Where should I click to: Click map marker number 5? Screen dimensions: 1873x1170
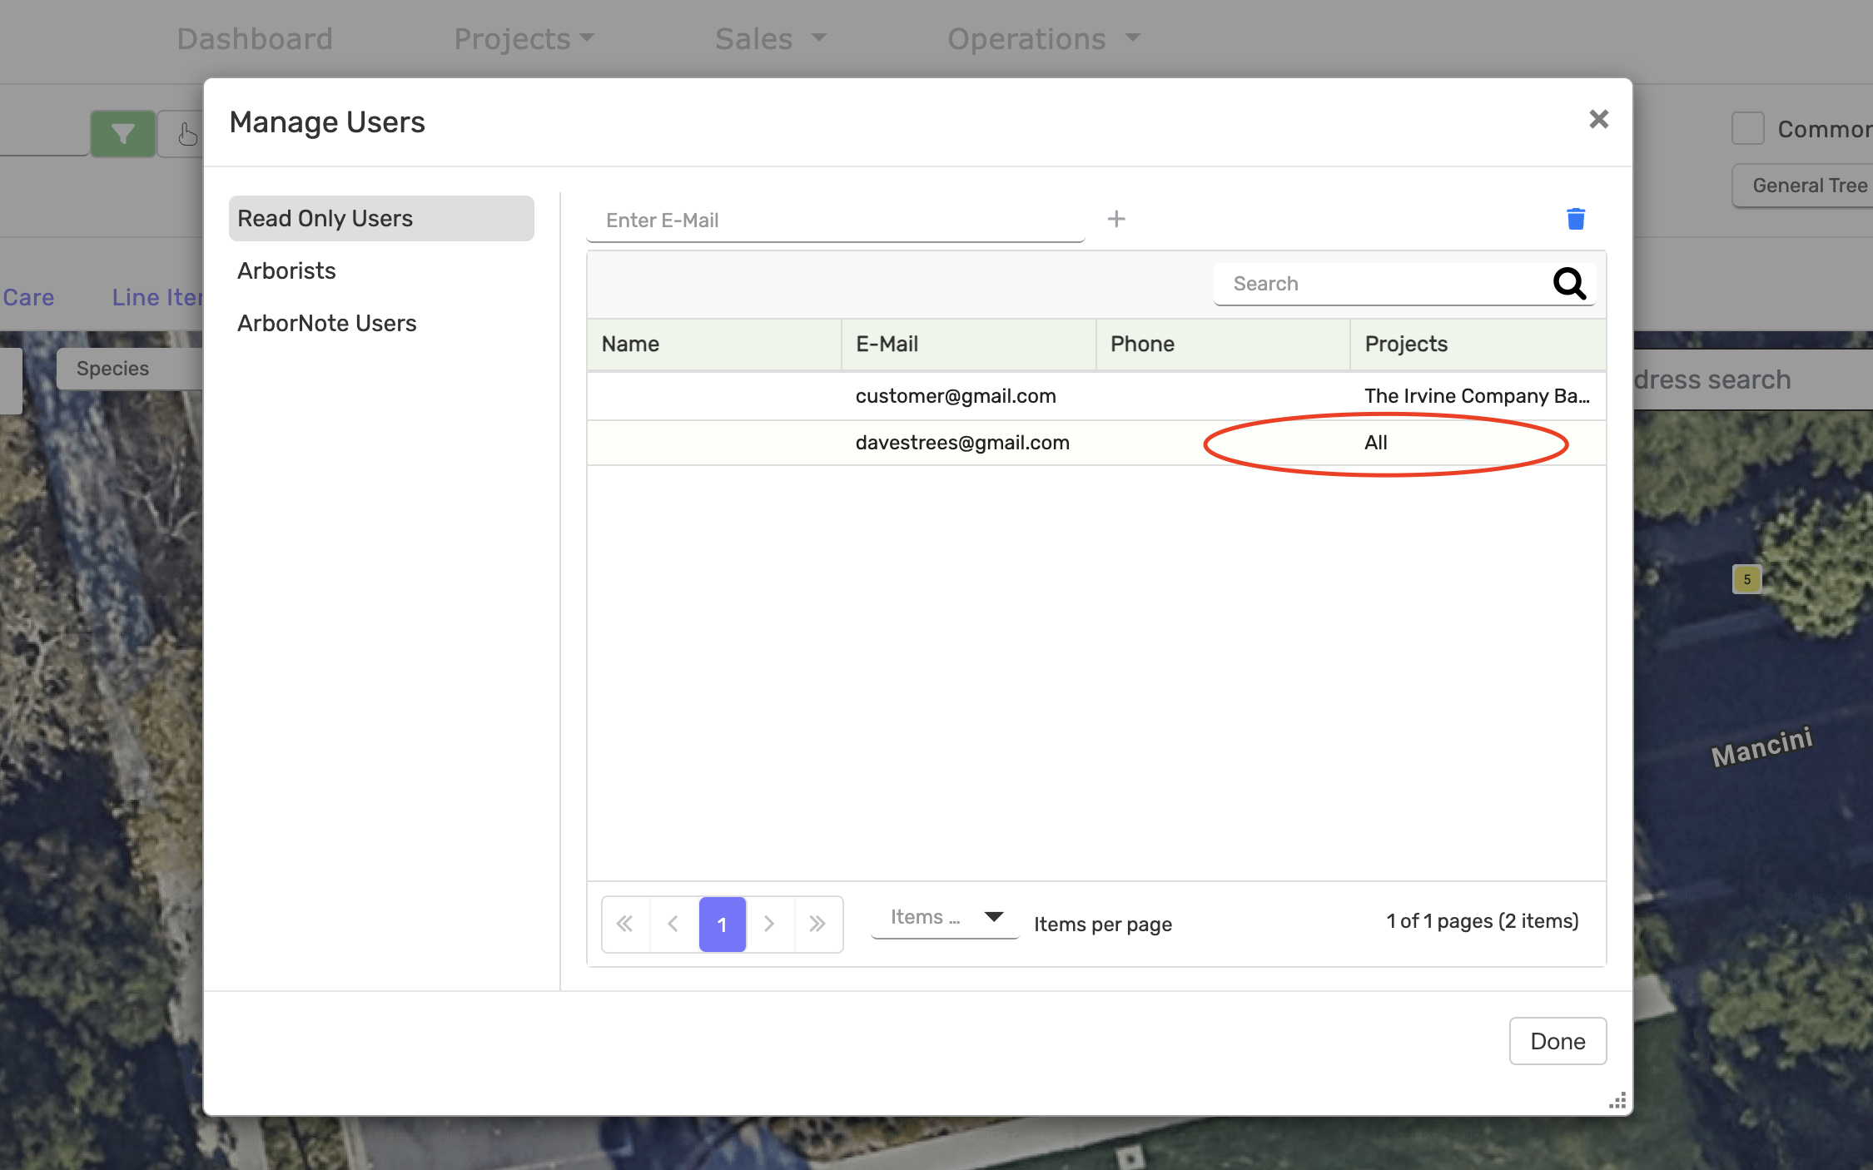click(1746, 579)
